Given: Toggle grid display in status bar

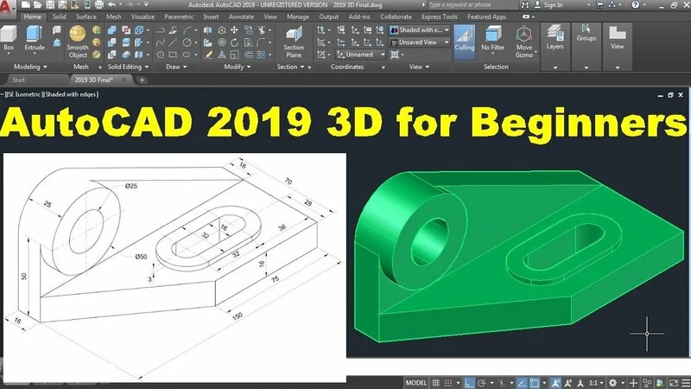Looking at the screenshot, I should pyautogui.click(x=436, y=383).
